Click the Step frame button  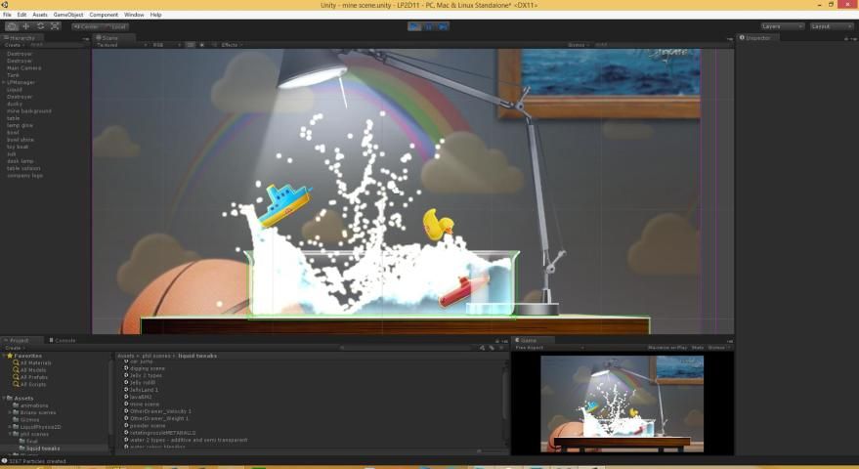tap(444, 26)
